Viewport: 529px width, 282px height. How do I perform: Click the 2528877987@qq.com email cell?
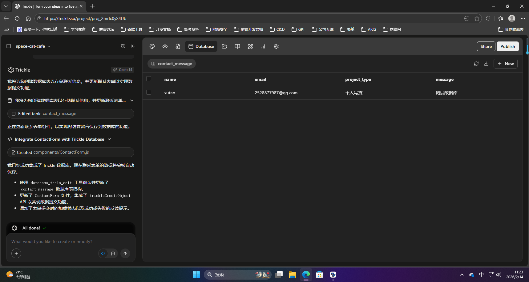pyautogui.click(x=276, y=93)
